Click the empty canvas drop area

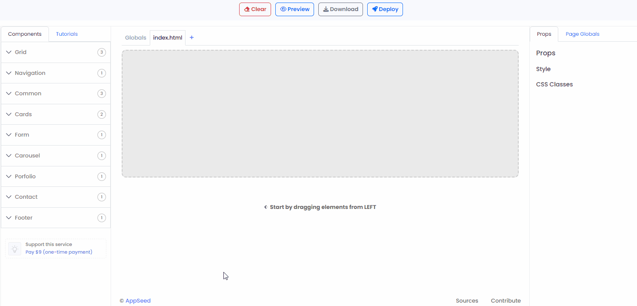[x=320, y=114]
